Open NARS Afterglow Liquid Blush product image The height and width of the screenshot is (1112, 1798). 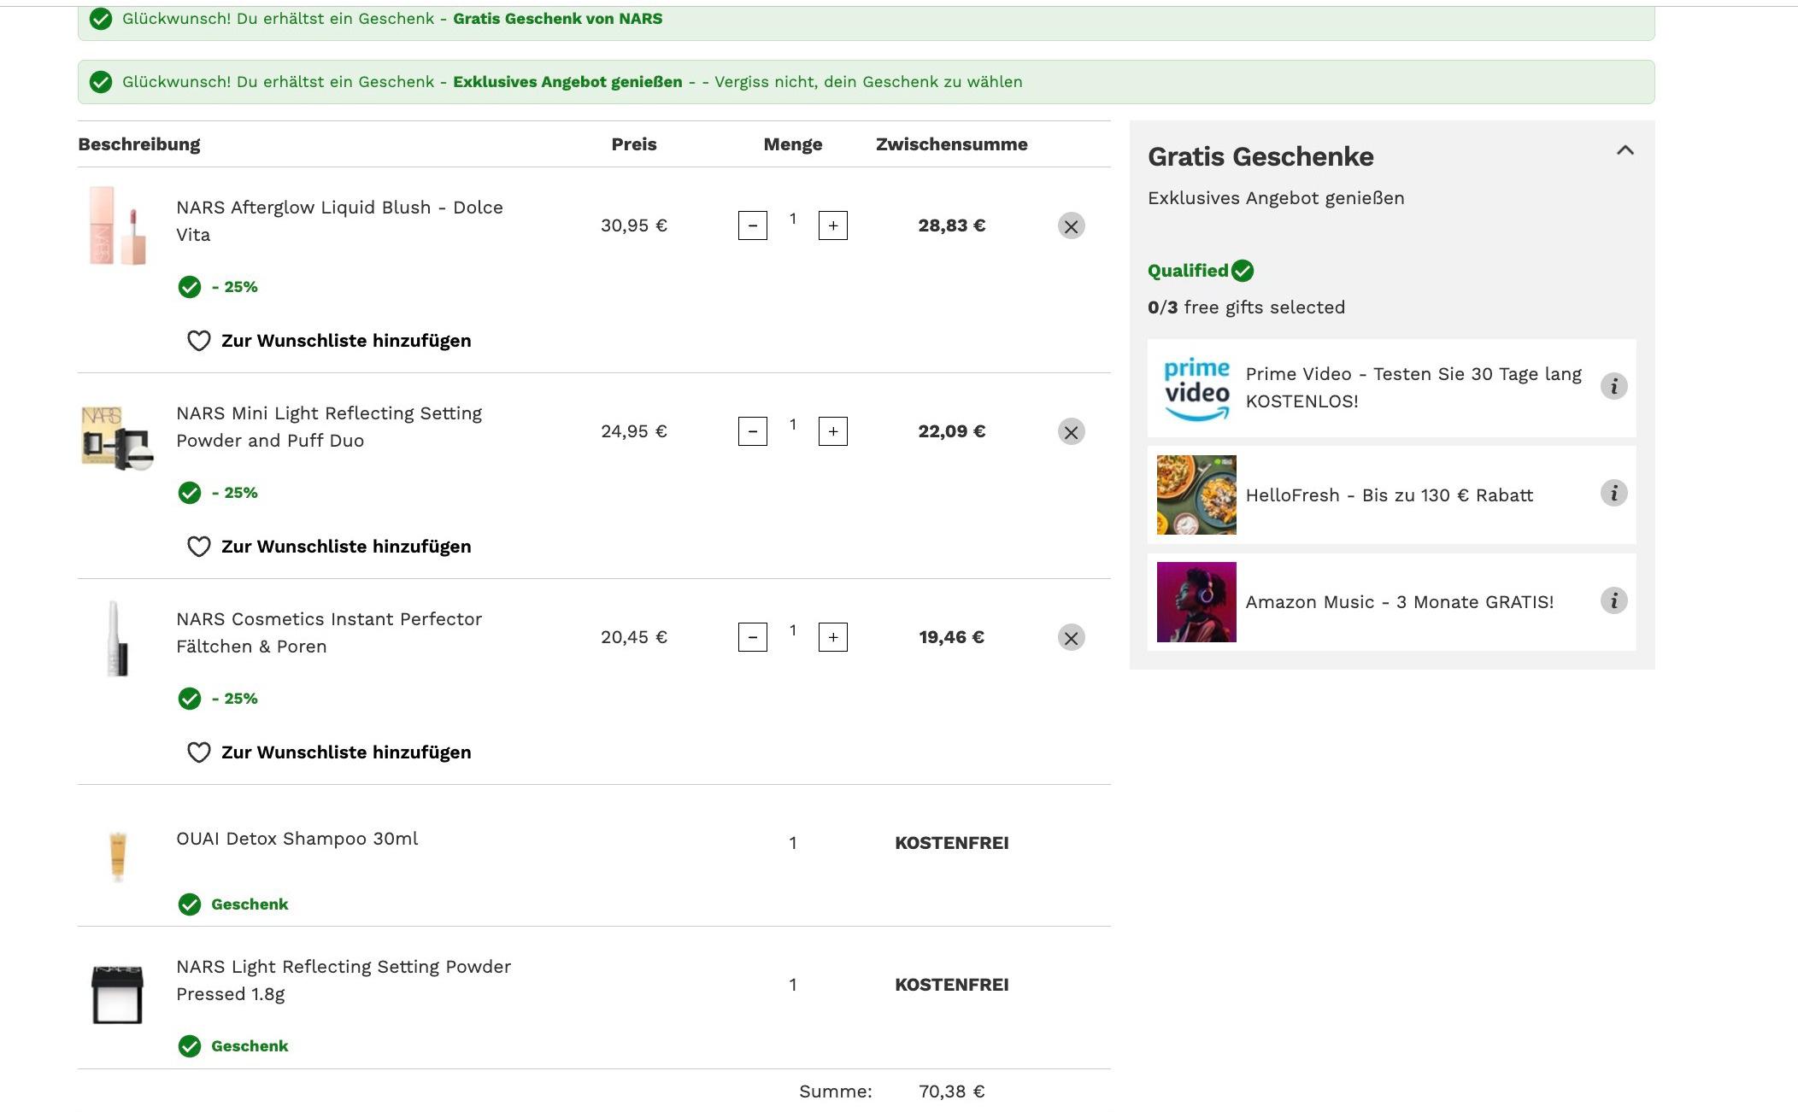click(117, 225)
